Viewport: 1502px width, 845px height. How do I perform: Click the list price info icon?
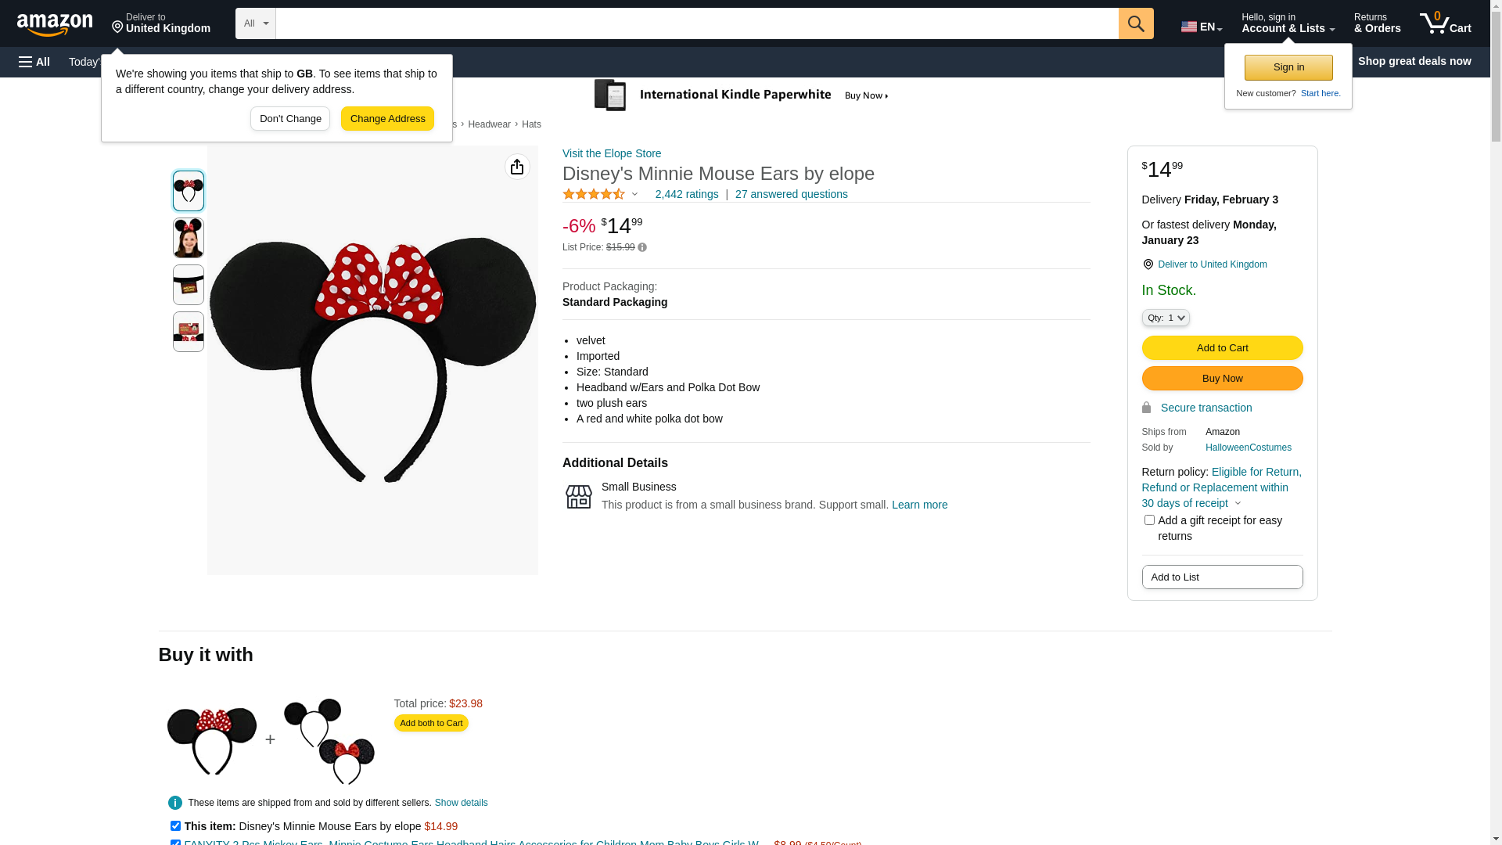coord(642,247)
